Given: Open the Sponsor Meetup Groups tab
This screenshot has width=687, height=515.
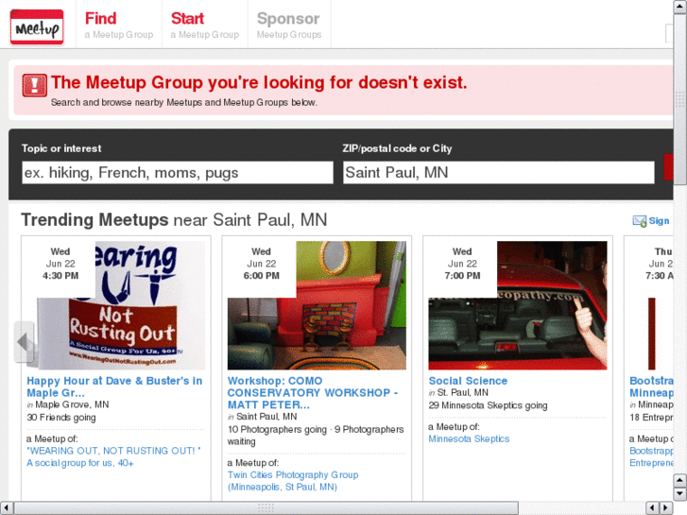Looking at the screenshot, I should click(x=288, y=25).
